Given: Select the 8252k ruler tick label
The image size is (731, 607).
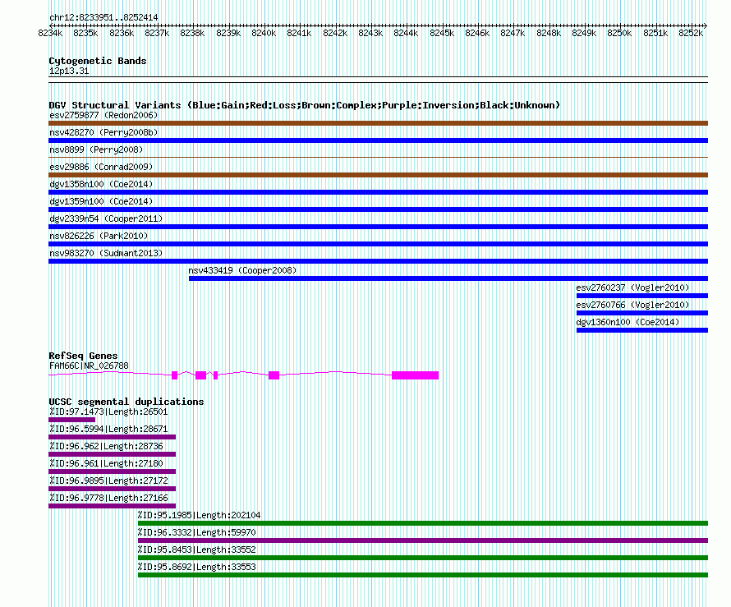Looking at the screenshot, I should [x=691, y=33].
